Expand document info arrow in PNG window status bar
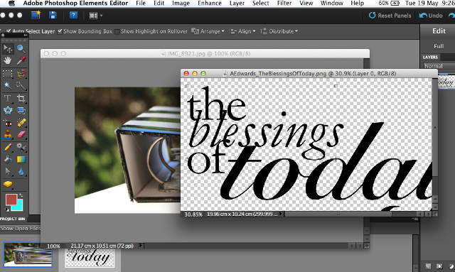 click(x=281, y=214)
